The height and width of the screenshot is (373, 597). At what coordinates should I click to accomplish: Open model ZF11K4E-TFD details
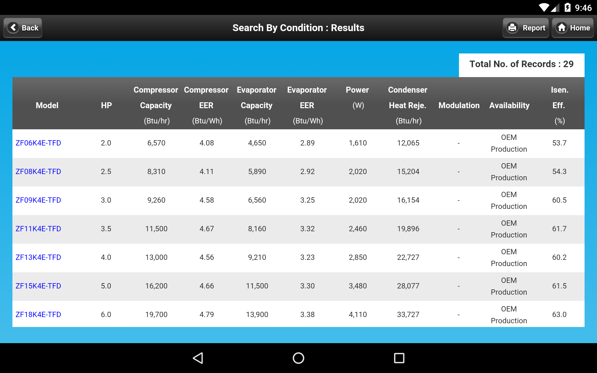pyautogui.click(x=38, y=229)
